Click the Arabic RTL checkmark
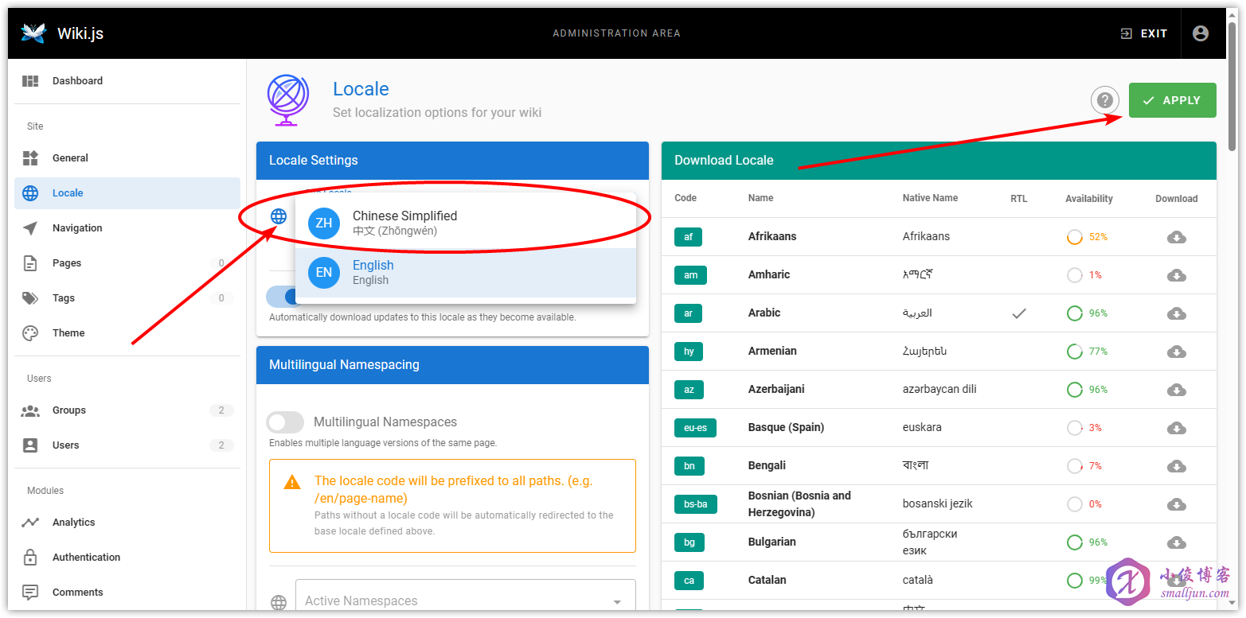 [x=1019, y=313]
